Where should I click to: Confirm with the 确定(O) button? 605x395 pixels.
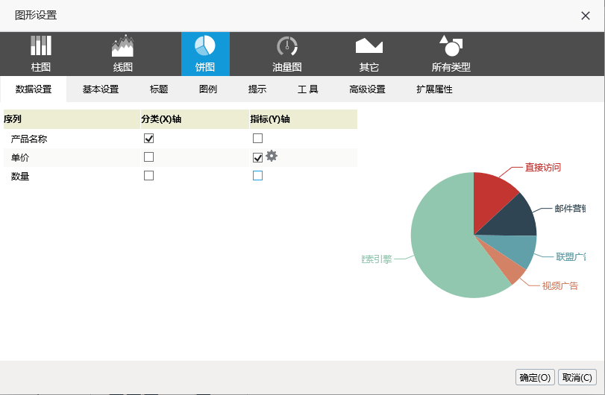pyautogui.click(x=535, y=377)
